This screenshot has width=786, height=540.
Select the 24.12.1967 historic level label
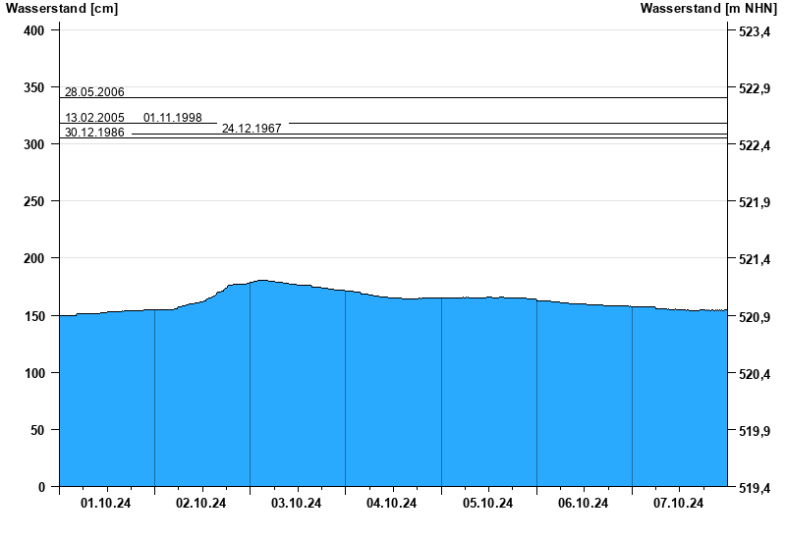252,129
